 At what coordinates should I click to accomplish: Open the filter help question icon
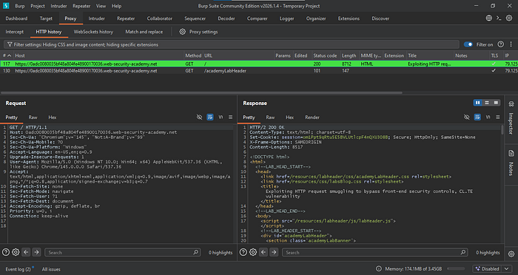click(x=501, y=44)
